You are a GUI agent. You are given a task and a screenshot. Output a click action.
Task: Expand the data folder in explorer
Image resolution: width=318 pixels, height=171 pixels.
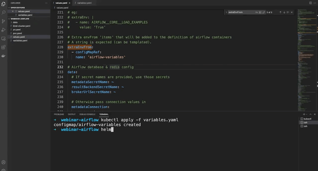click(15, 22)
